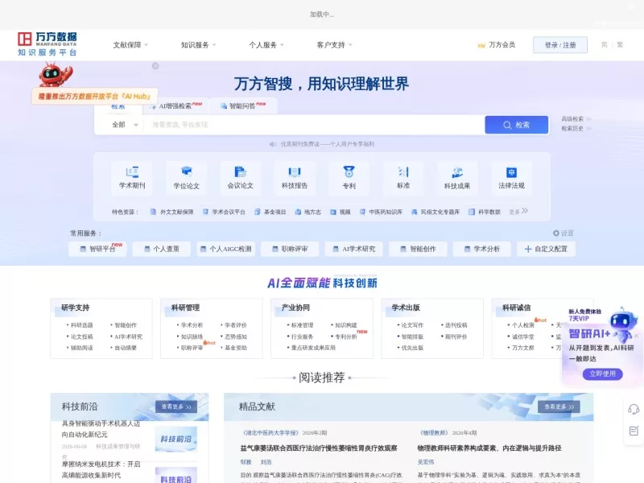Open article 物理教师科研素养构成要素 title
Screen dimensions: 644x483
489,448
